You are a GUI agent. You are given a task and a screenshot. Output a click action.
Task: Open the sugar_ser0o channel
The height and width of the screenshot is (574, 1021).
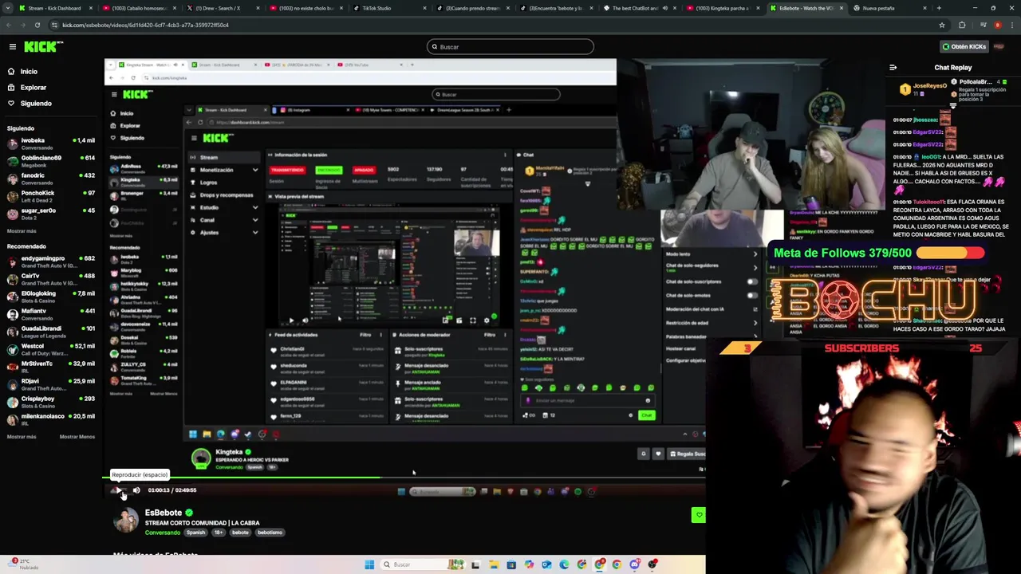[x=51, y=214]
